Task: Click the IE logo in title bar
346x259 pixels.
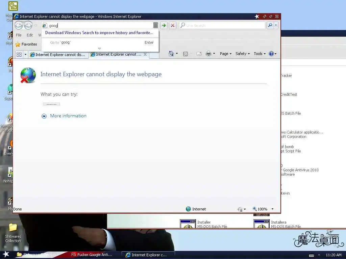Action: 16,17
